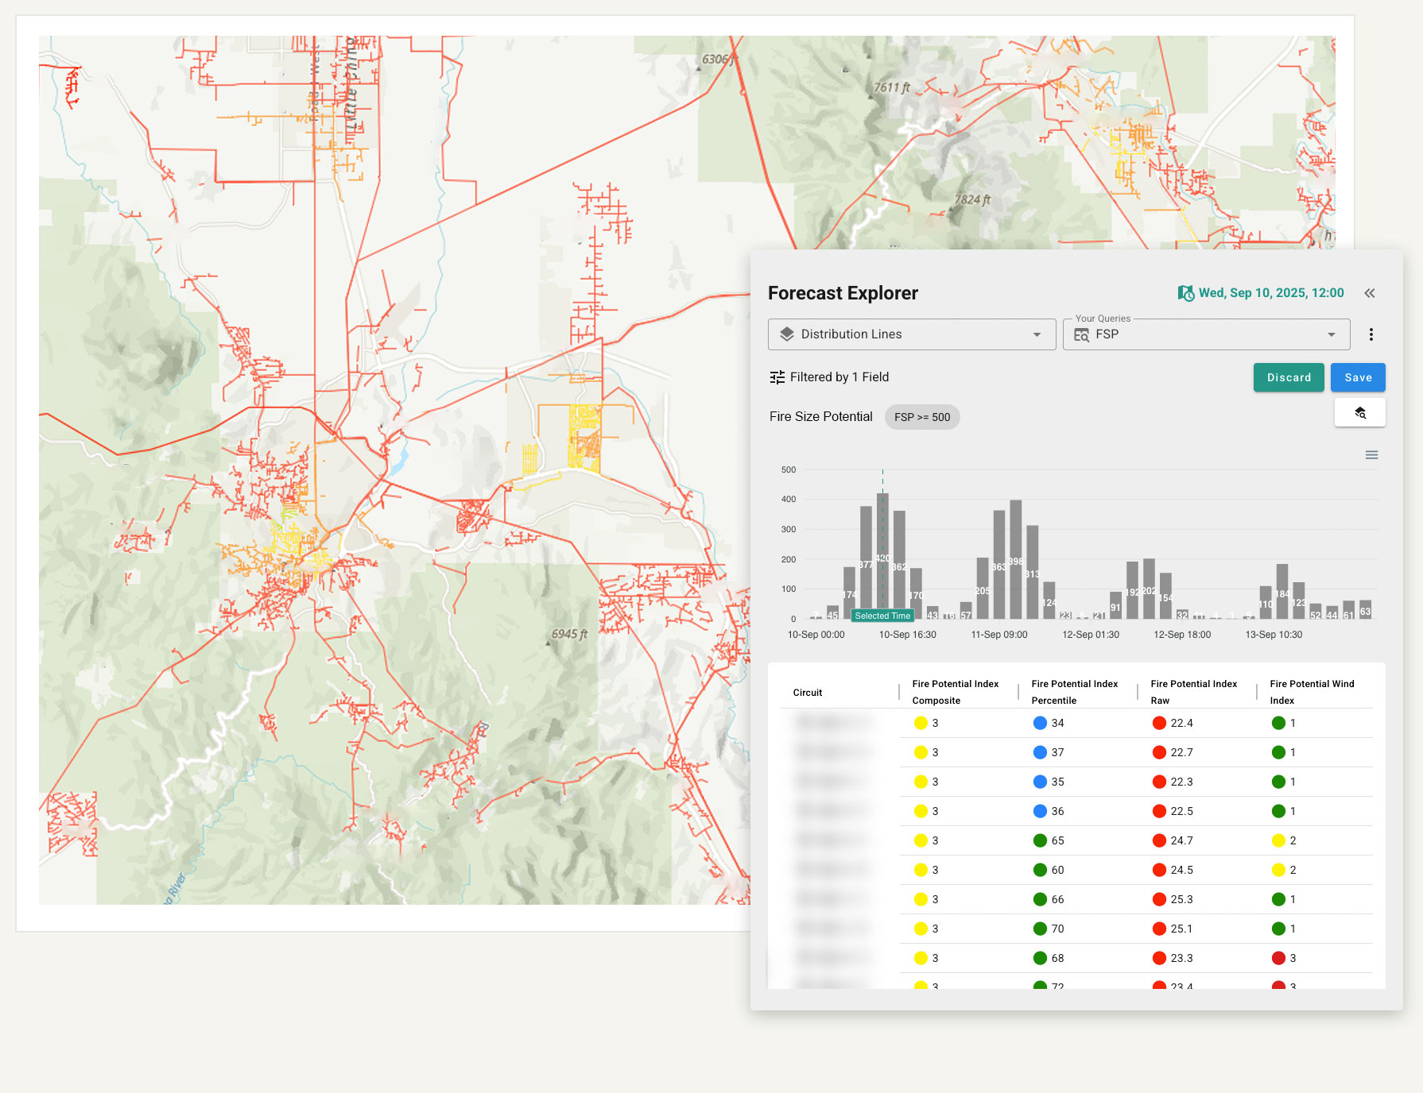Viewport: 1423px width, 1093px height.
Task: Expand the Distribution Lines dropdown
Action: coord(1037,334)
